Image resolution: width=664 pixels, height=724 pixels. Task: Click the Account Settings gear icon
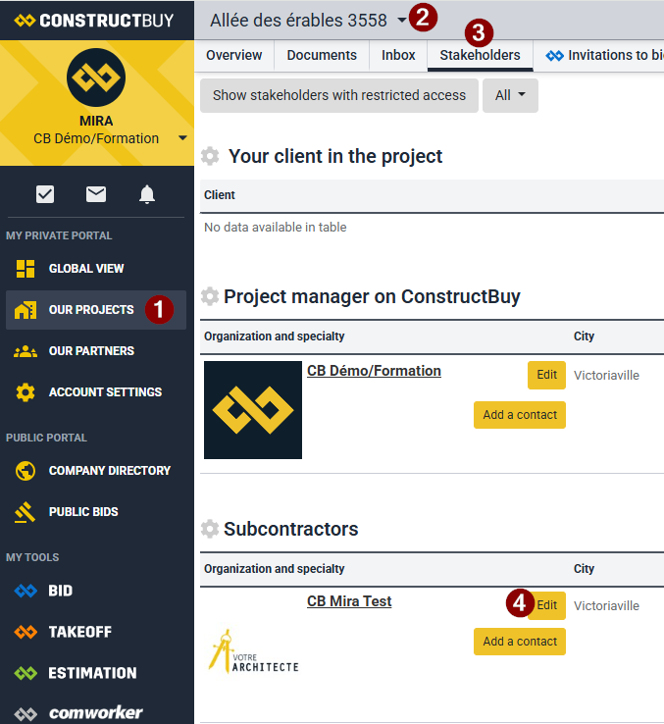click(x=26, y=392)
